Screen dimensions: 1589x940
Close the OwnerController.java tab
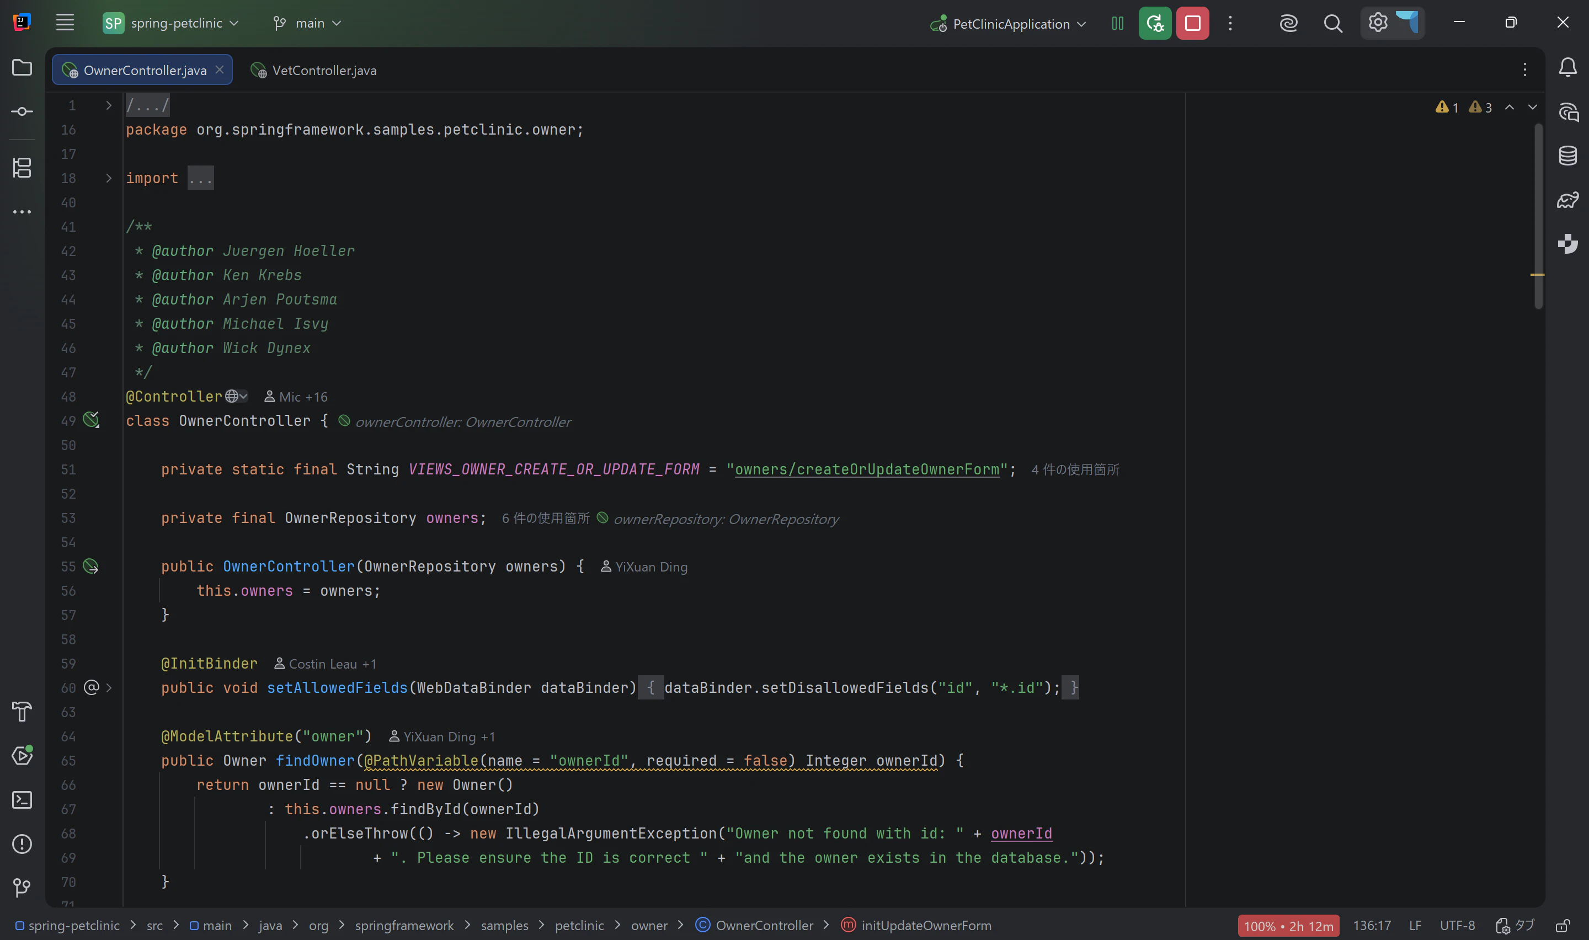[219, 70]
